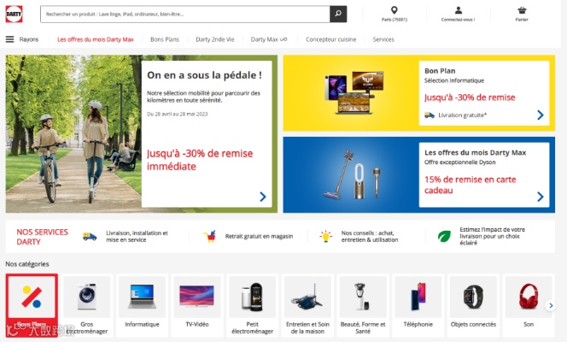Open the Connectez-vous account icon

point(459,10)
